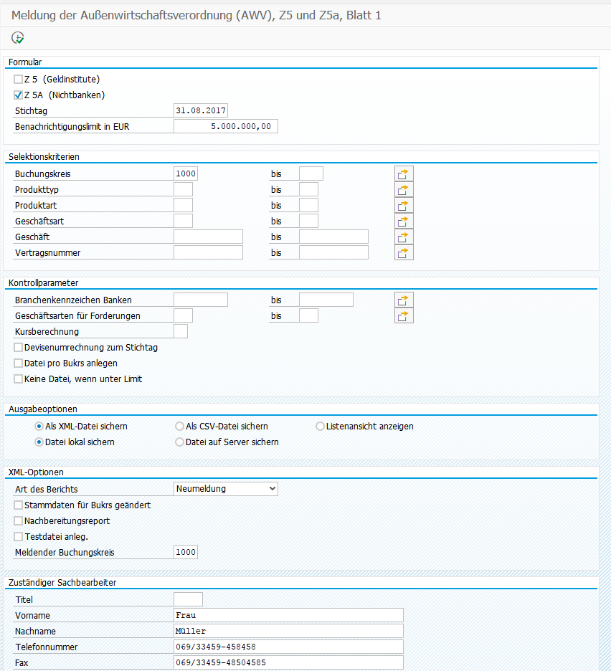Select Als CSV-Datei sichern option
The image size is (611, 671).
click(x=179, y=427)
